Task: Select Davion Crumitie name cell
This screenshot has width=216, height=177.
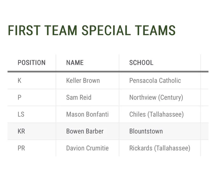Action: pos(87,148)
